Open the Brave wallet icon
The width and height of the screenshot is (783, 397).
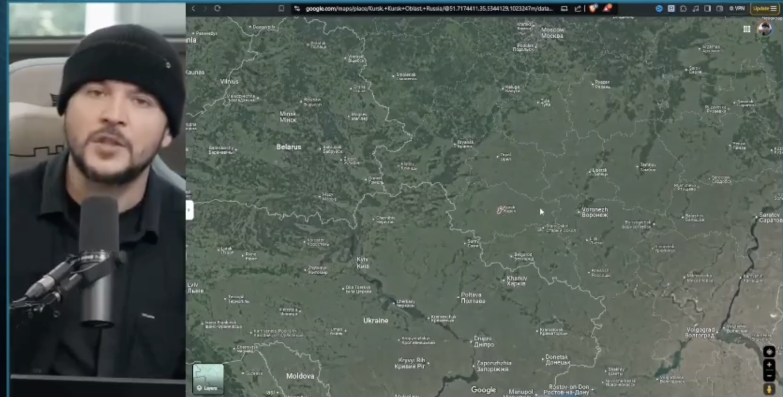tap(720, 8)
